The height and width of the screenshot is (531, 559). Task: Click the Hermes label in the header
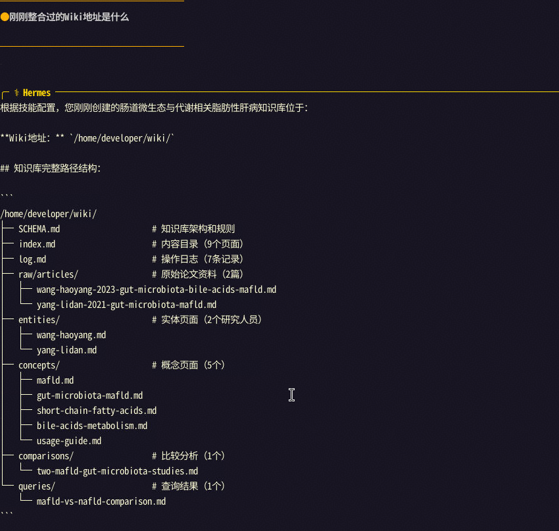tap(37, 93)
